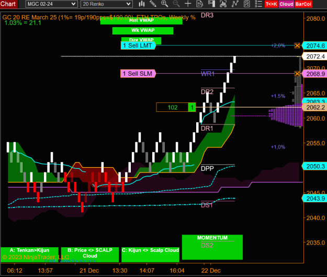Cancel the Sell LMT order X
This screenshot has width=327, height=277.
[297, 45]
